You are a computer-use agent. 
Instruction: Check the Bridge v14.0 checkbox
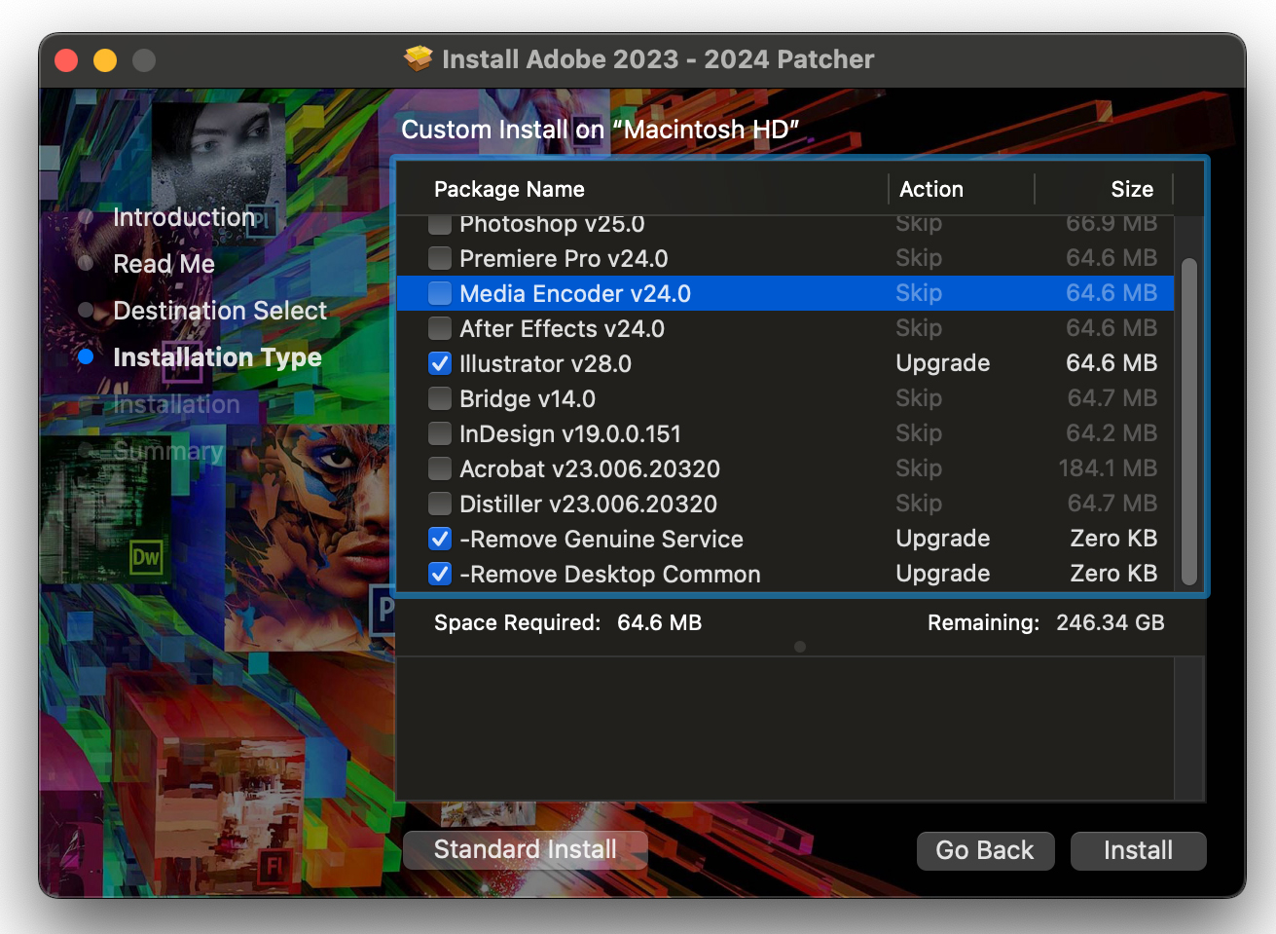[x=439, y=398]
